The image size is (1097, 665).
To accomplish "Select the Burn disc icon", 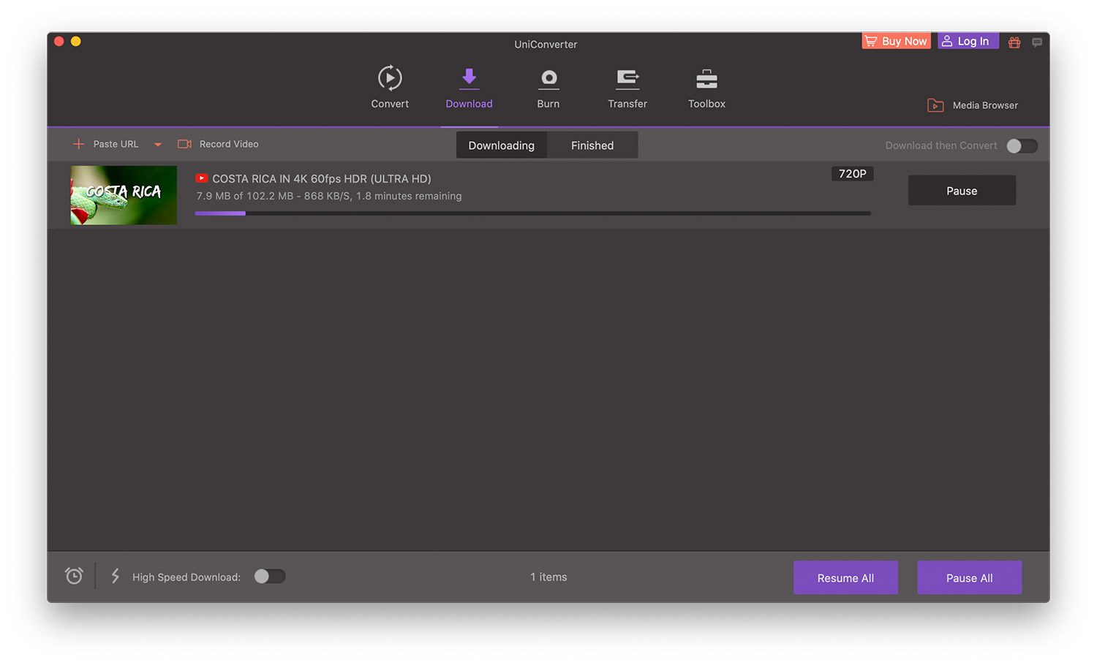I will (x=548, y=79).
